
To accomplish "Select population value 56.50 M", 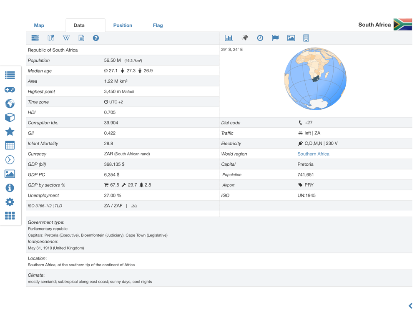I will (112, 61).
